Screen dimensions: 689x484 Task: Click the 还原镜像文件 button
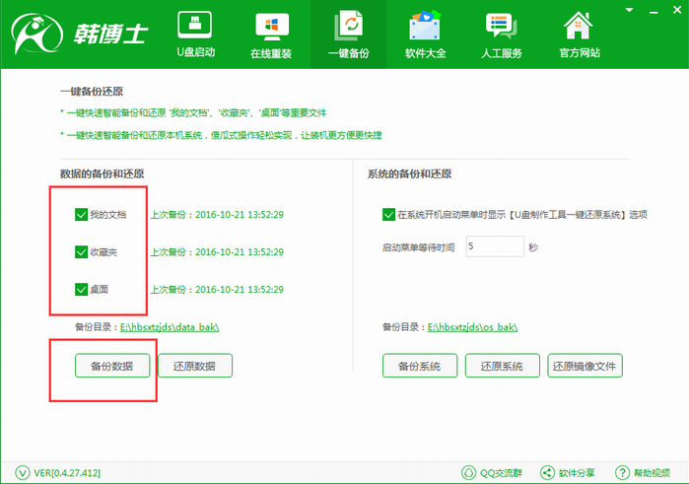tap(586, 367)
